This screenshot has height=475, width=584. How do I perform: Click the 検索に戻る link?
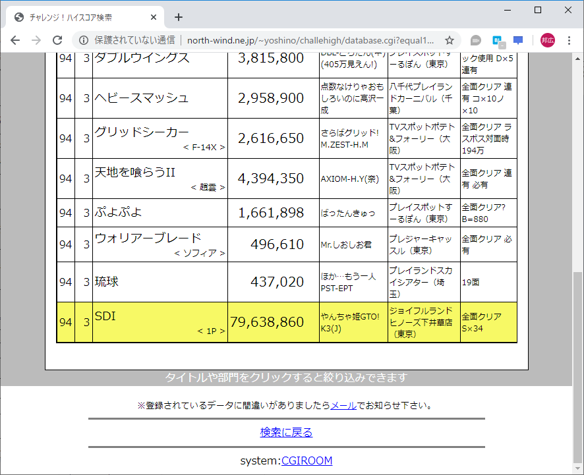[285, 432]
